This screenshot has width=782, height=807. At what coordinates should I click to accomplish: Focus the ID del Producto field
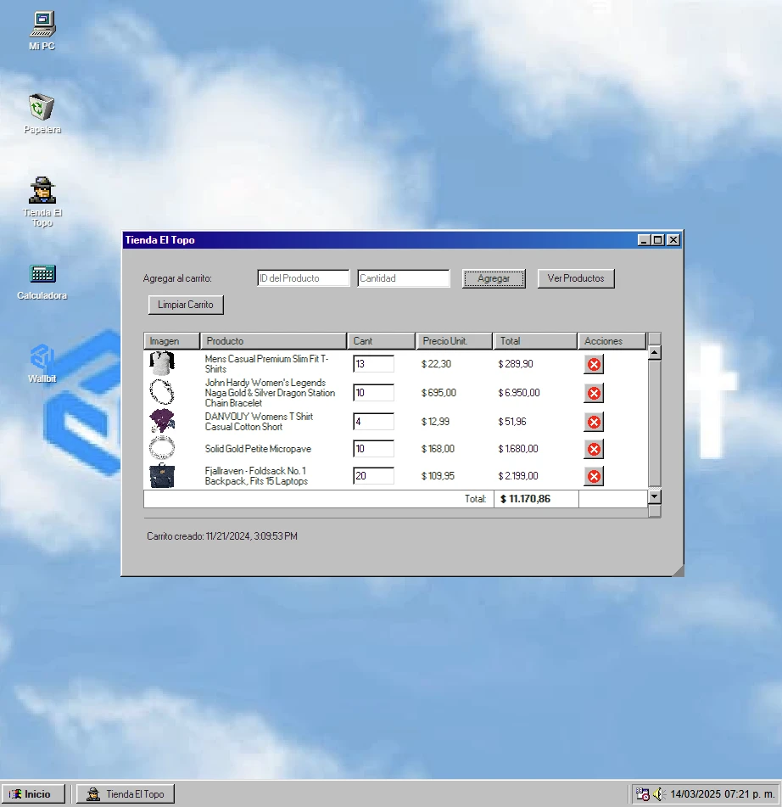coord(303,278)
